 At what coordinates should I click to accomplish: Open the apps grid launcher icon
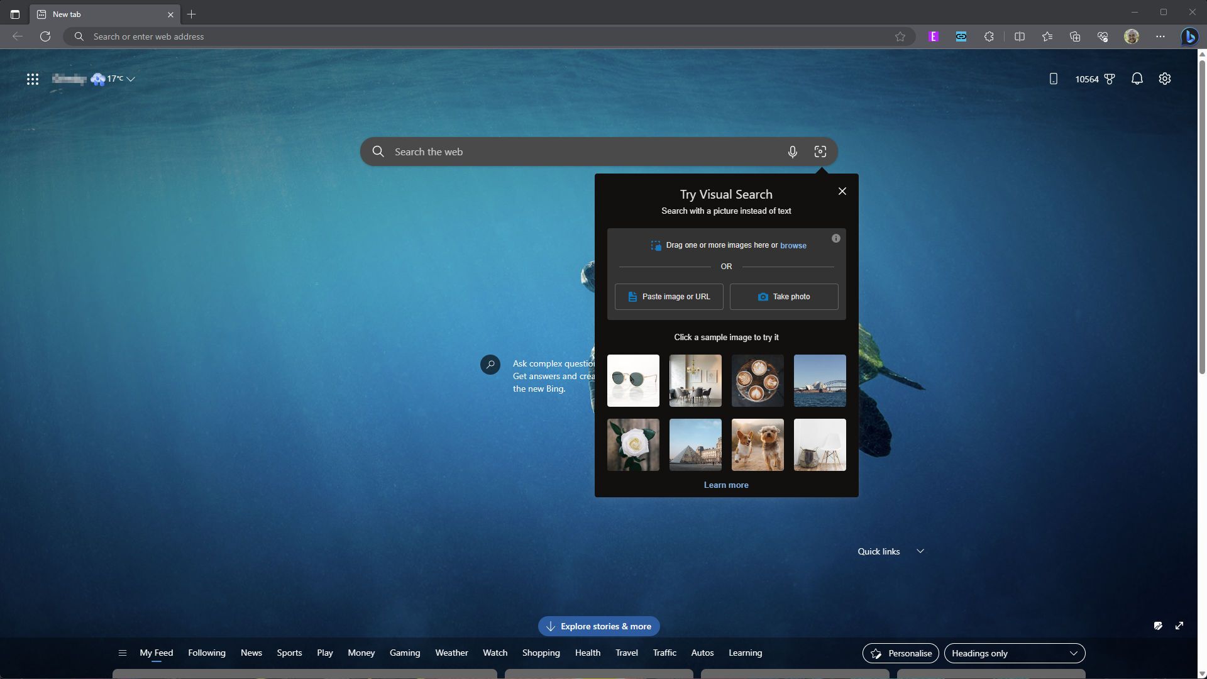pyautogui.click(x=33, y=79)
